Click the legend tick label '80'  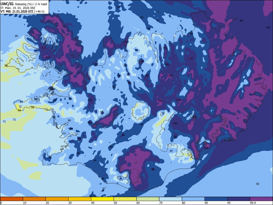click(x=183, y=203)
